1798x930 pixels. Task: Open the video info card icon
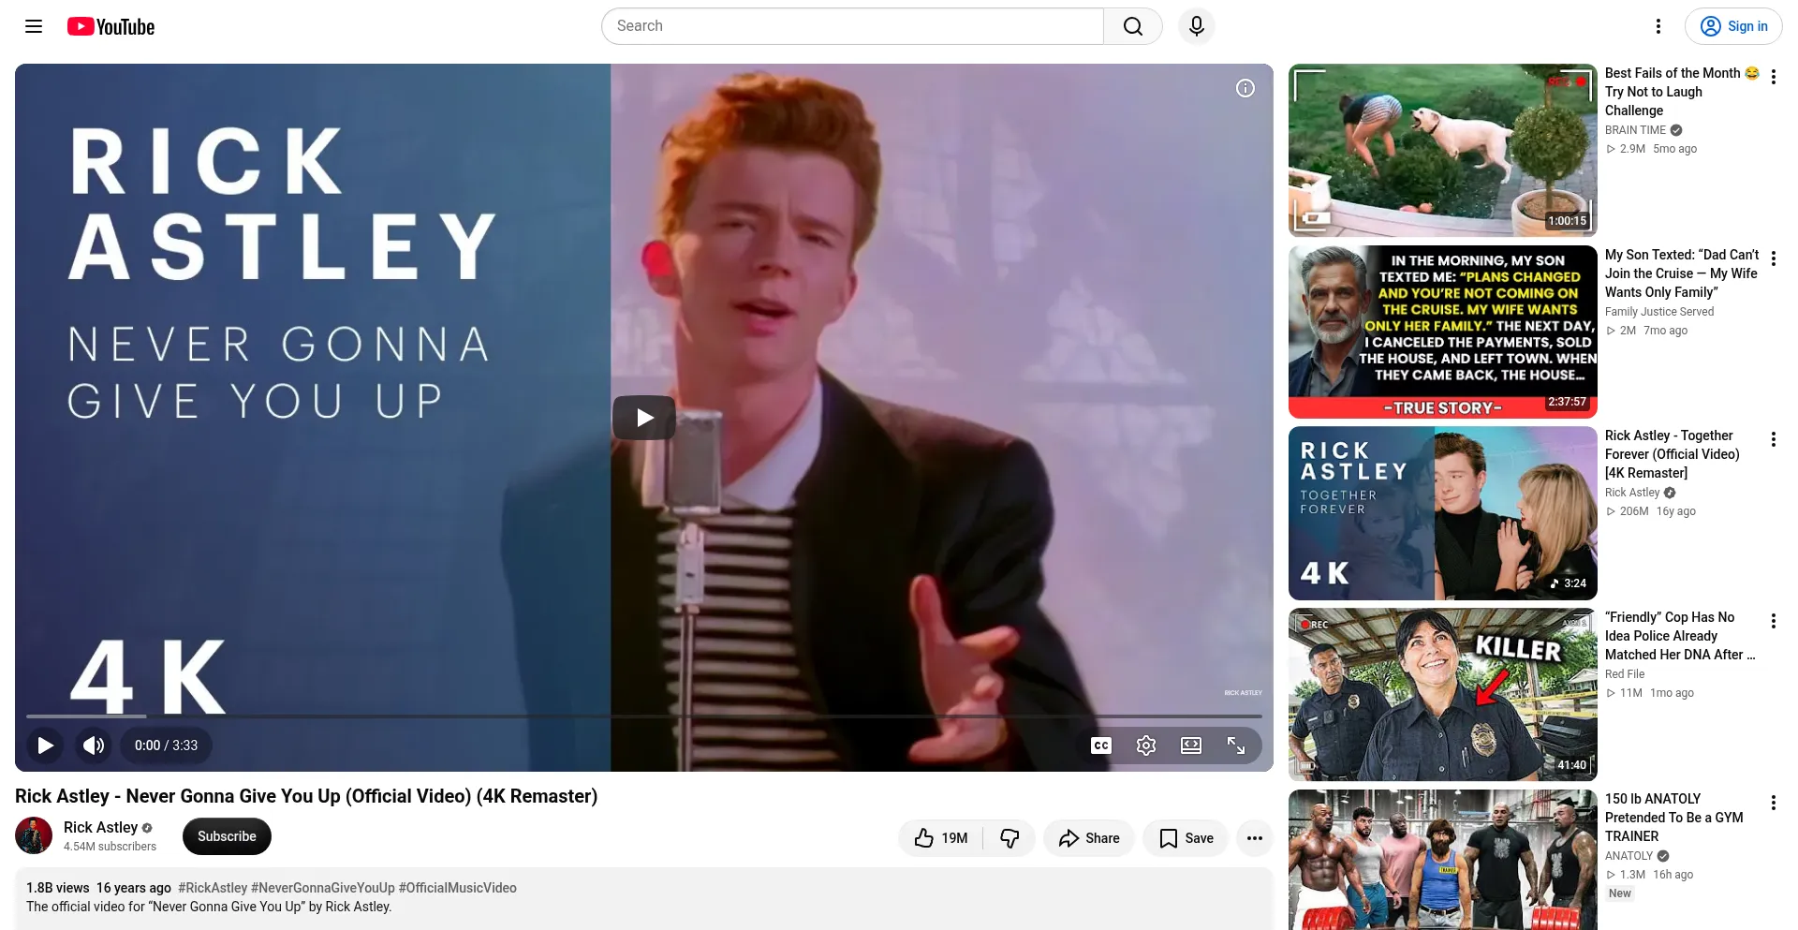(1245, 88)
